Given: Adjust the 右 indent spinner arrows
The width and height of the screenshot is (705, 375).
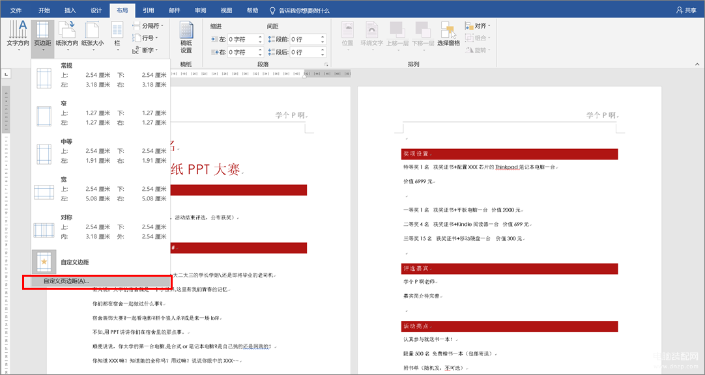Looking at the screenshot, I should point(261,52).
